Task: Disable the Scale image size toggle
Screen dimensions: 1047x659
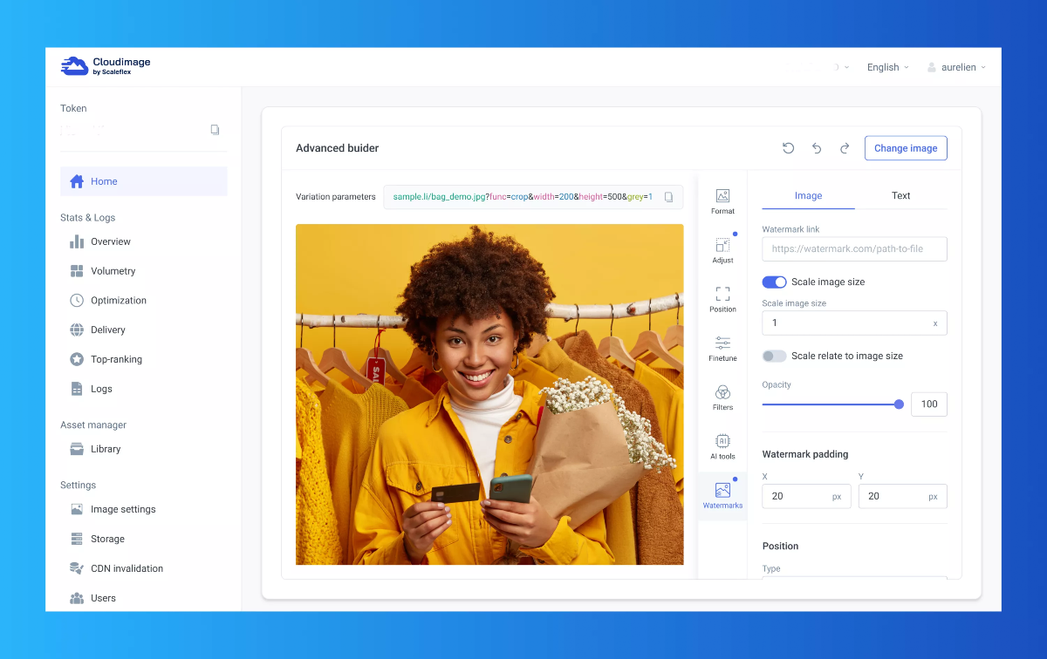Action: coord(774,282)
